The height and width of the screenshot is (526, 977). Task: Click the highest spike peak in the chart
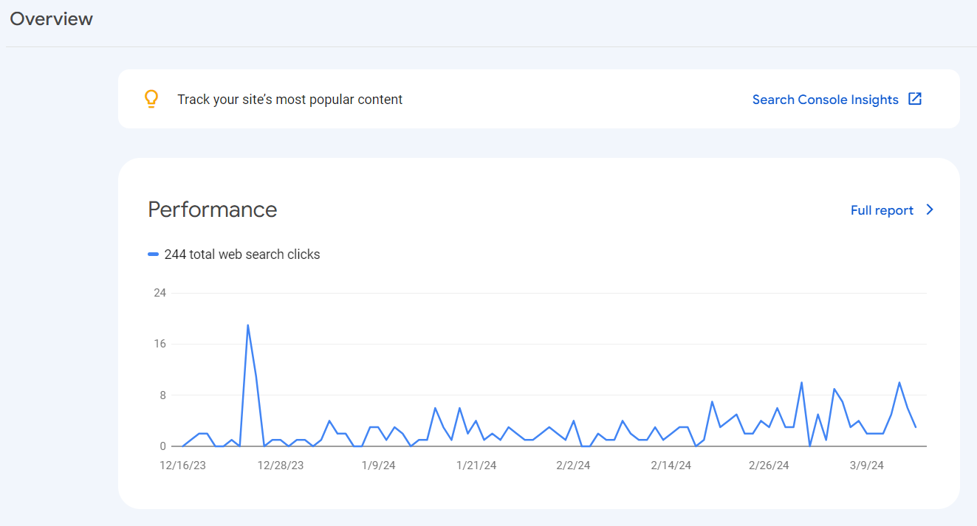(x=247, y=325)
